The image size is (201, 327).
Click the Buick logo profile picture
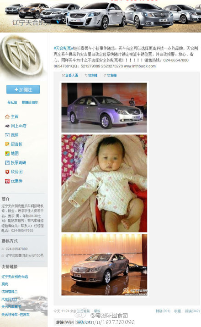(22, 56)
